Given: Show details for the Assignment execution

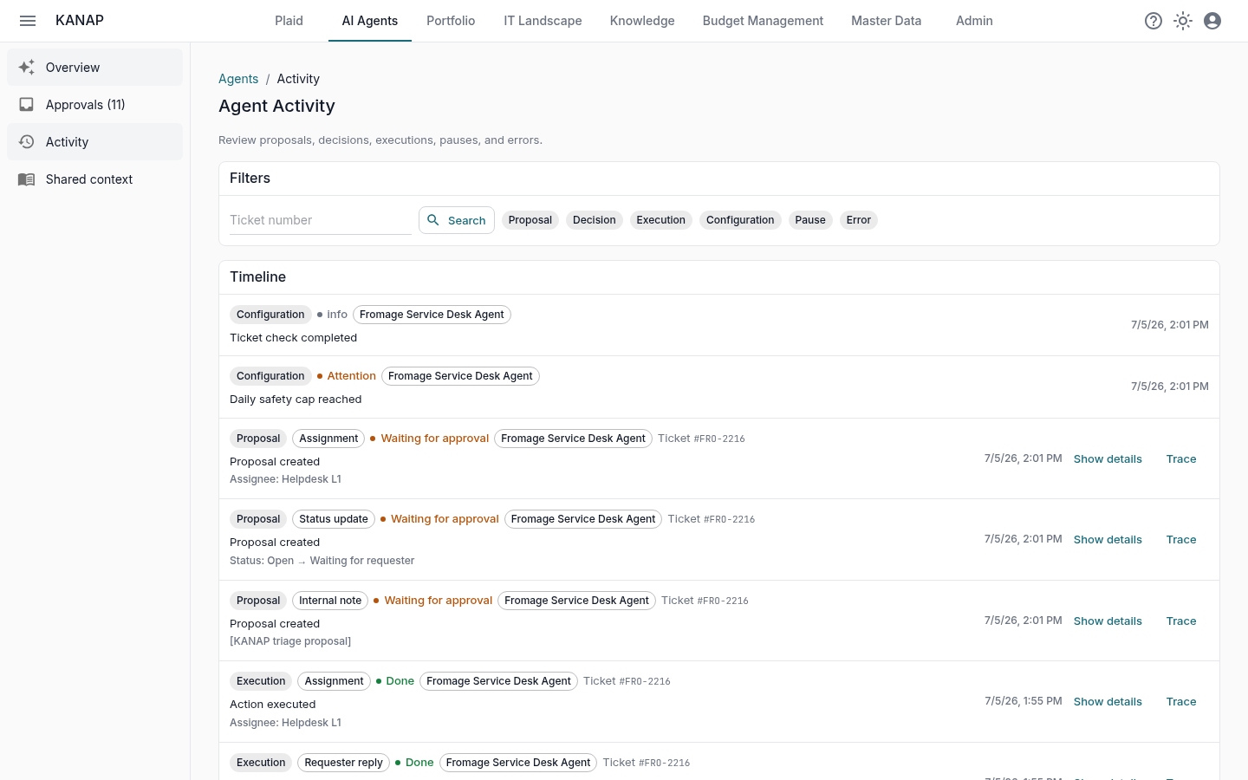Looking at the screenshot, I should pyautogui.click(x=1108, y=701).
